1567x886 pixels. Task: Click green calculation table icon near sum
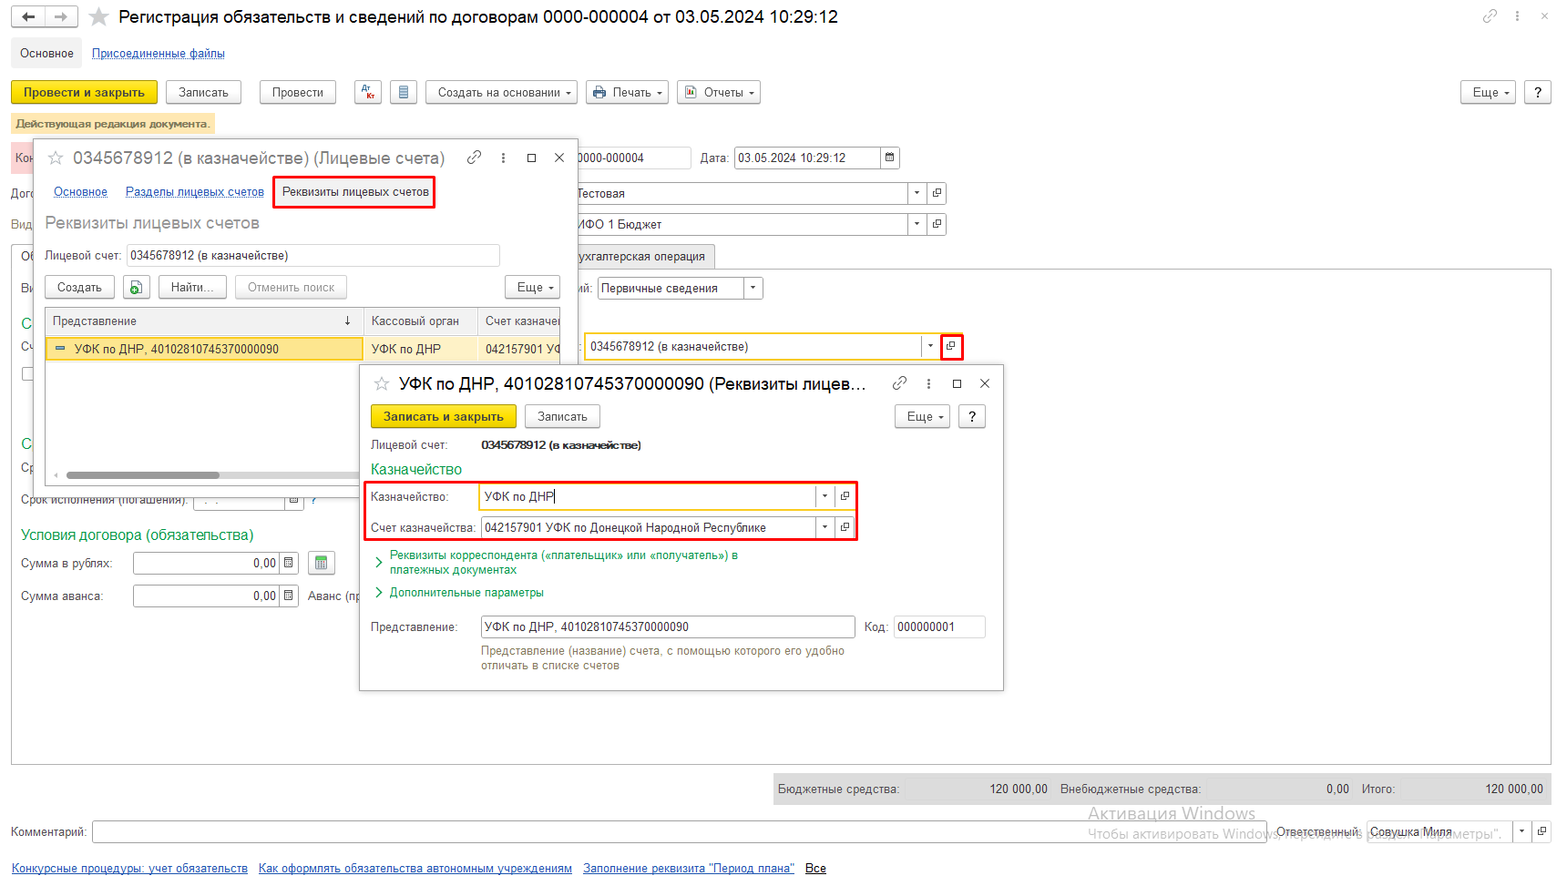(321, 563)
